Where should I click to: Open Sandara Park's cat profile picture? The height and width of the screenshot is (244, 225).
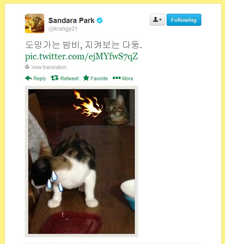point(35,23)
